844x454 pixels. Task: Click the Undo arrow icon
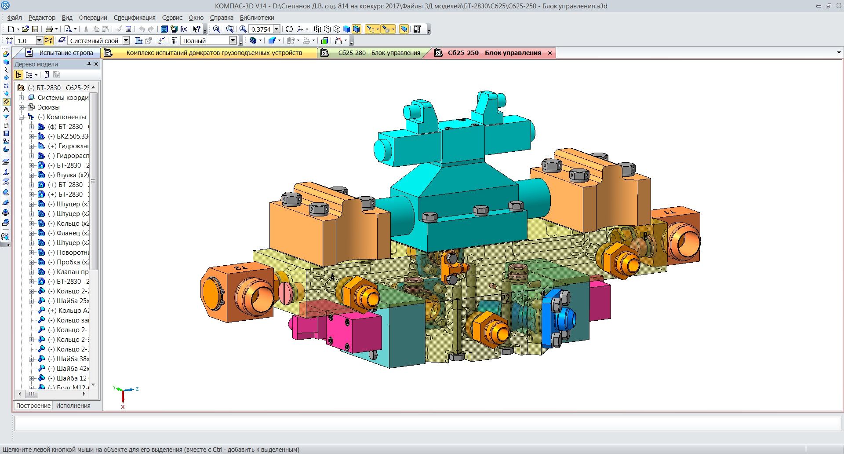tap(142, 29)
